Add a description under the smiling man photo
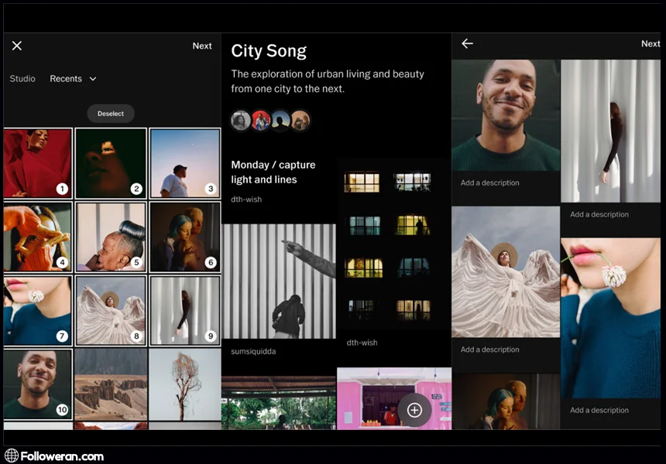The width and height of the screenshot is (666, 464). click(490, 183)
